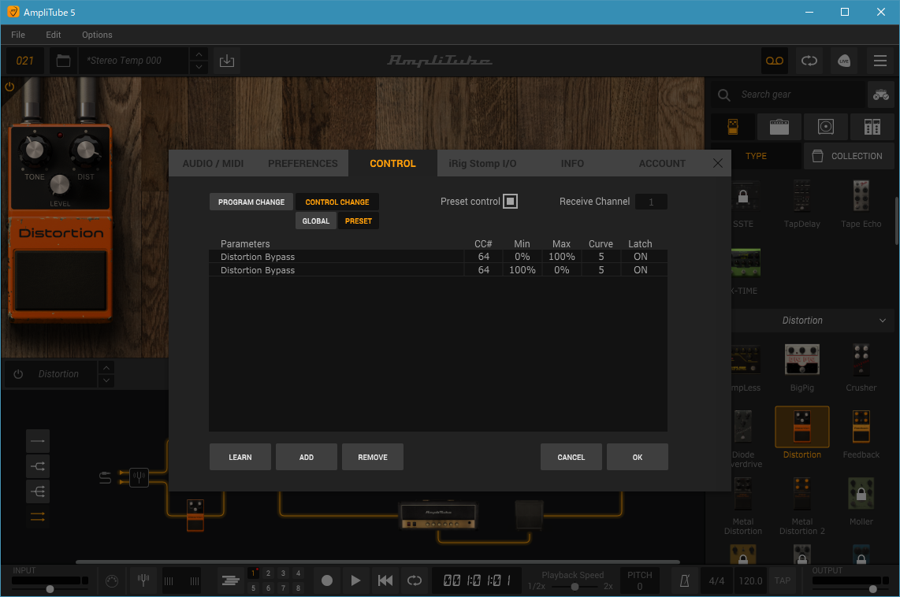The height and width of the screenshot is (597, 900).
Task: Select the single serial signal routing icon
Action: [x=38, y=441]
